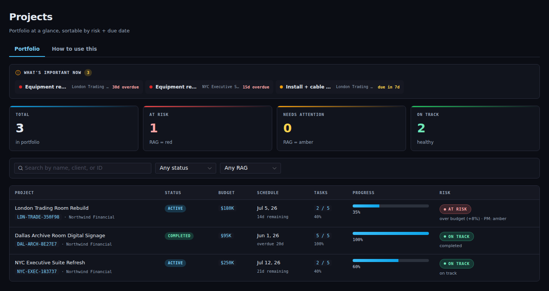Open NYC Executive Suite Refresh project

pyautogui.click(x=50, y=263)
